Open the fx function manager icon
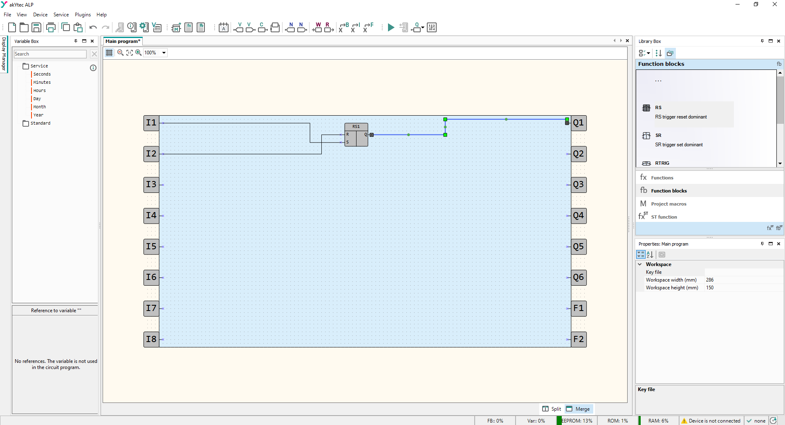This screenshot has height=425, width=785. [188, 27]
